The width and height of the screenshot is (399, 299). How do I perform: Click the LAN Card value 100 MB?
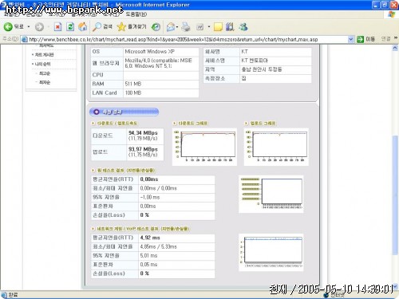[133, 93]
